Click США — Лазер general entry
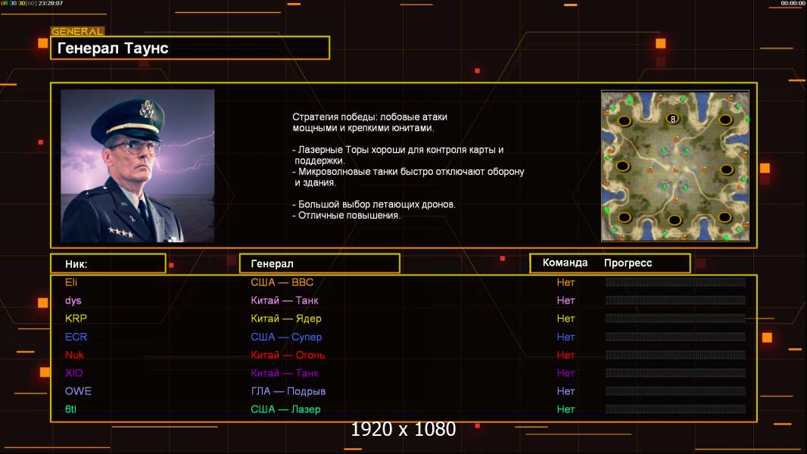Image resolution: width=807 pixels, height=454 pixels. [x=285, y=409]
